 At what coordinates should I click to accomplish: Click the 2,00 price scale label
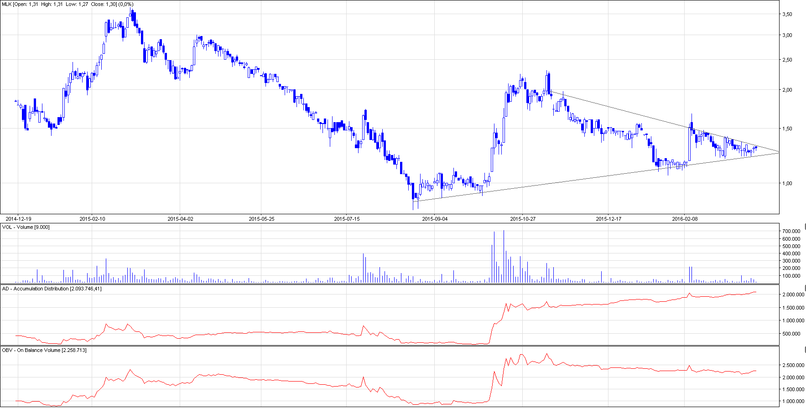click(x=787, y=90)
